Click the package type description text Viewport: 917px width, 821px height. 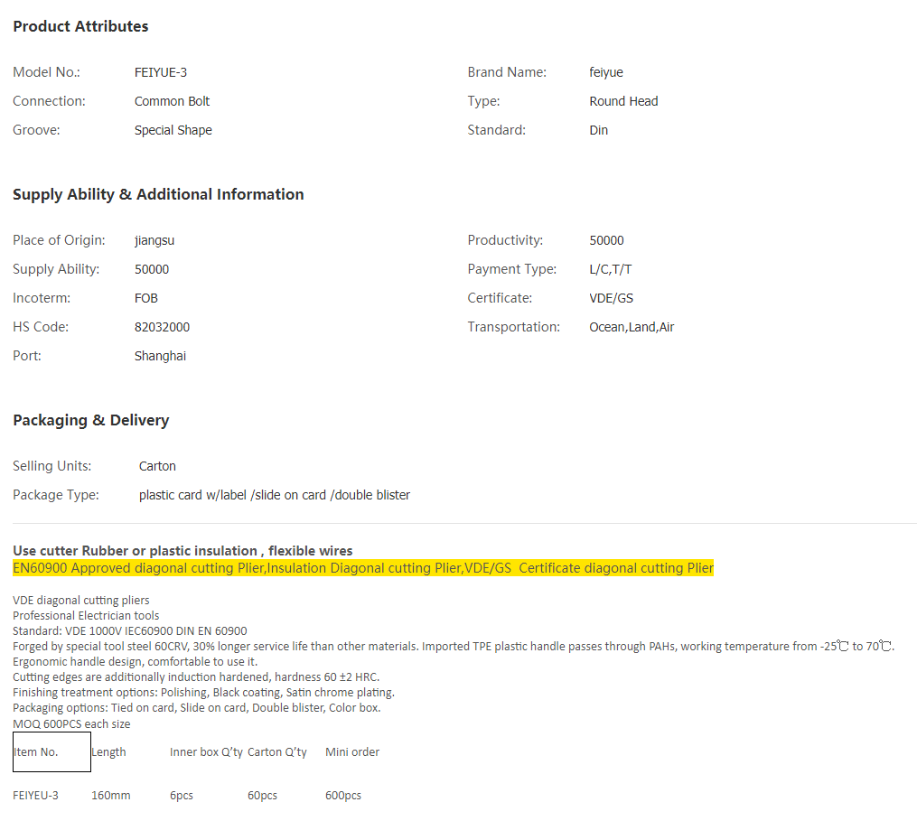point(274,495)
